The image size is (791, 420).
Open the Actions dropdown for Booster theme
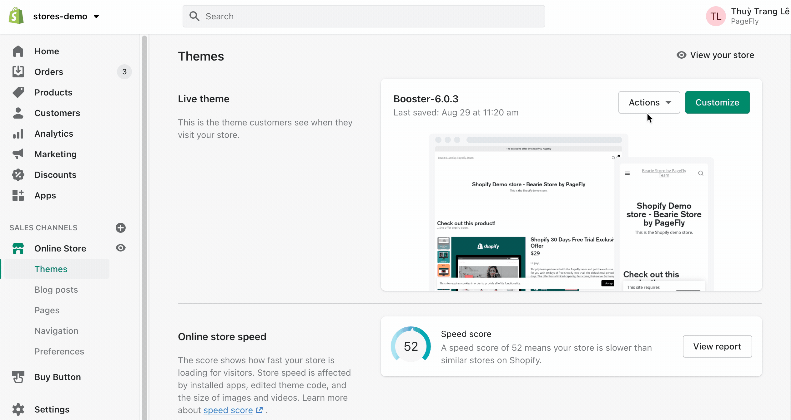pos(649,102)
